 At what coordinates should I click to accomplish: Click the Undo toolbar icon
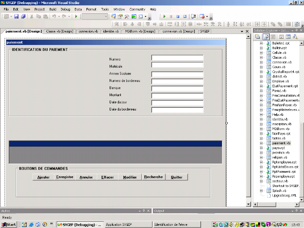pos(54,16)
